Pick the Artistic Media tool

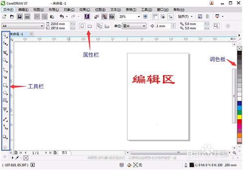point(5,77)
